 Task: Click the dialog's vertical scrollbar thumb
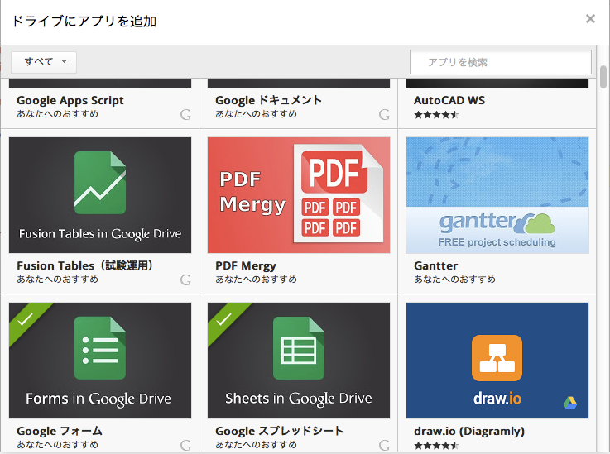click(x=603, y=77)
